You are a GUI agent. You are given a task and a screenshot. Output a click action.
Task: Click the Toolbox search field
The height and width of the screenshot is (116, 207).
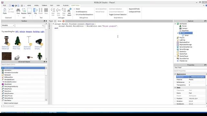click(30, 25)
